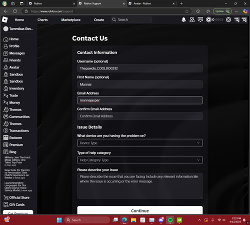Image resolution: width=250 pixels, height=225 pixels.
Task: Open the browser settings and more menu
Action: tap(236, 11)
